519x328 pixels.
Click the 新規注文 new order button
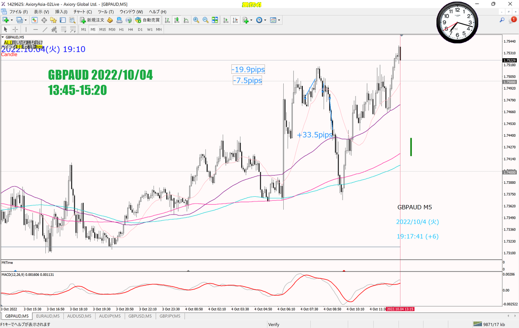click(92, 20)
